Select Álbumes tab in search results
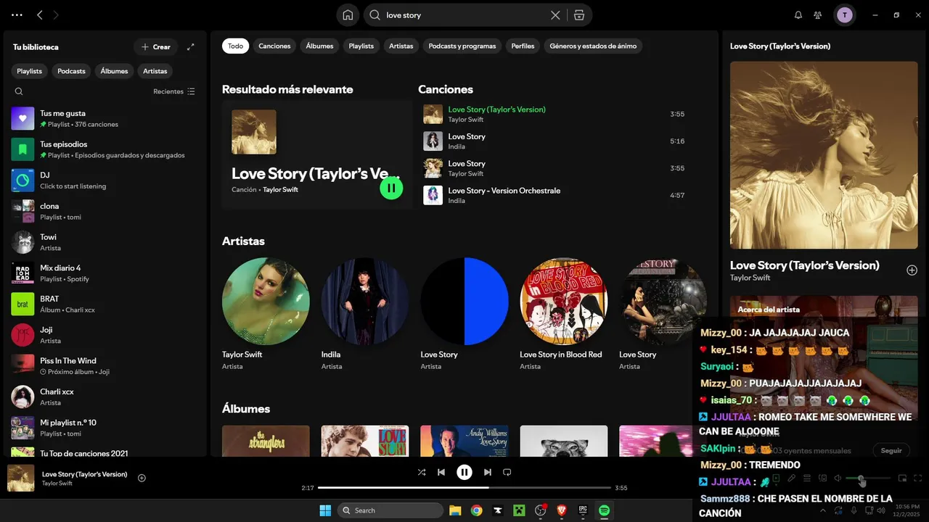Viewport: 929px width, 522px height. 319,46
